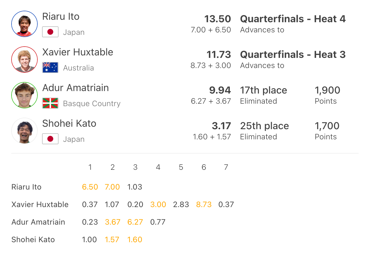Click the Japan flag under Shohei Kato
The width and height of the screenshot is (368, 260).
pyautogui.click(x=50, y=139)
